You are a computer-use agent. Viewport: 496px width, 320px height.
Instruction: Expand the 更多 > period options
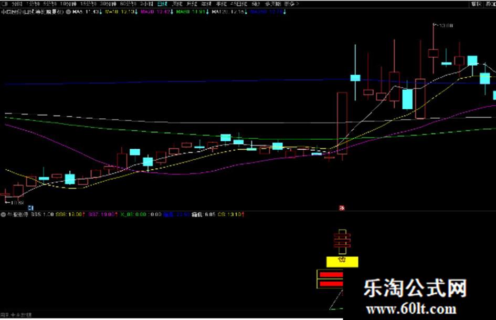[291, 4]
